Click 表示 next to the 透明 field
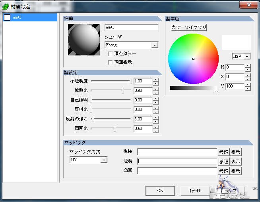This screenshot has height=202, width=260. tap(236, 161)
